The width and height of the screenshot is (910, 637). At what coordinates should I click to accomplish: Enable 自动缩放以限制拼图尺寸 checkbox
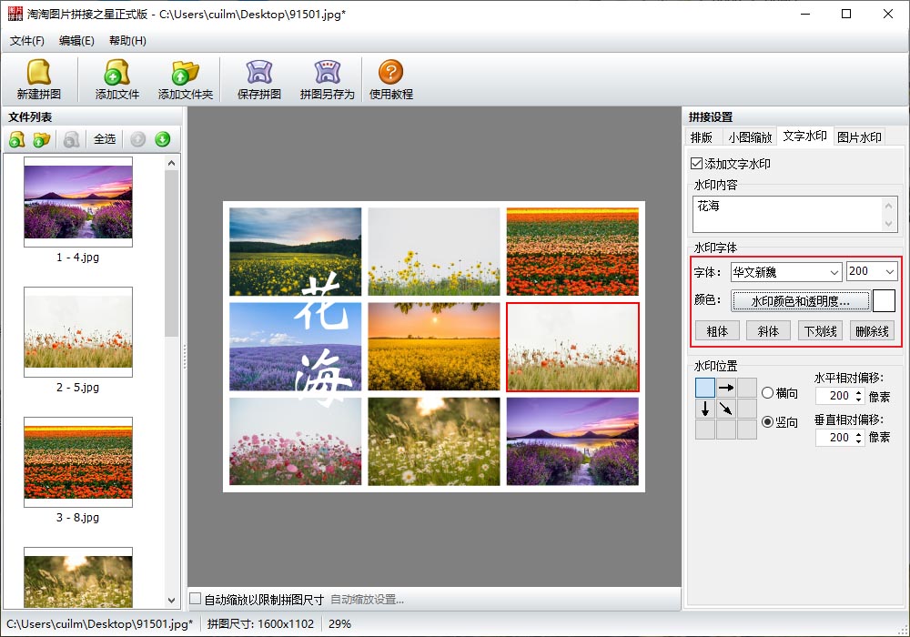click(x=196, y=599)
